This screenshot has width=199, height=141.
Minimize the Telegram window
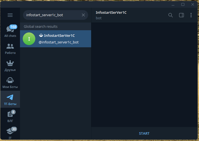(x=173, y=5)
